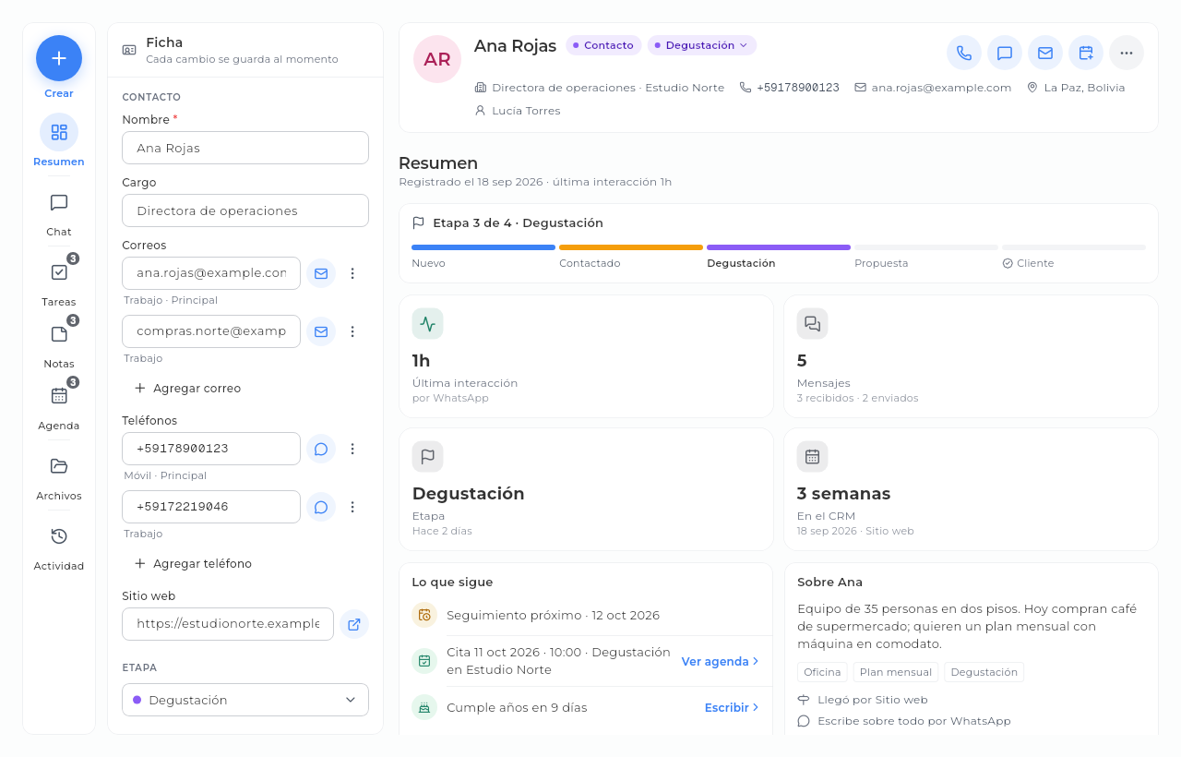This screenshot has height=757, width=1181.
Task: Click the Oficina tag
Action: pos(822,672)
